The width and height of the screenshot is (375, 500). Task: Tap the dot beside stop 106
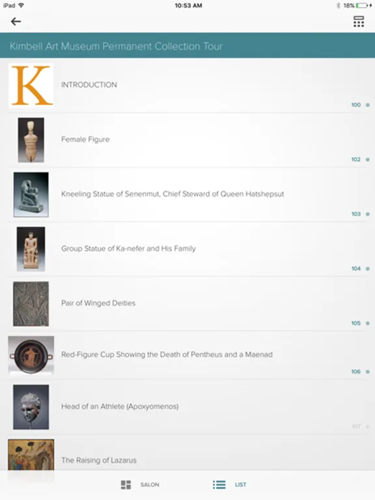click(x=368, y=372)
